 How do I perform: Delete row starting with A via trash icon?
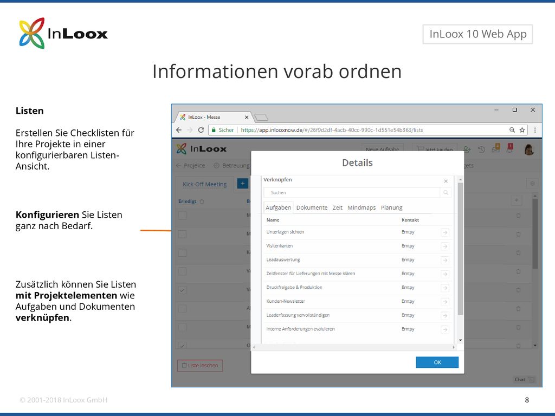pos(518,308)
